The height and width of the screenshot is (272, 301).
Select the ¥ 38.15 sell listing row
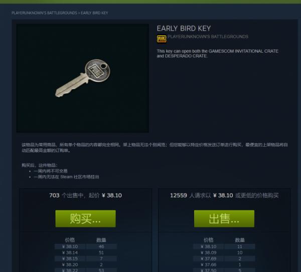coord(86,258)
